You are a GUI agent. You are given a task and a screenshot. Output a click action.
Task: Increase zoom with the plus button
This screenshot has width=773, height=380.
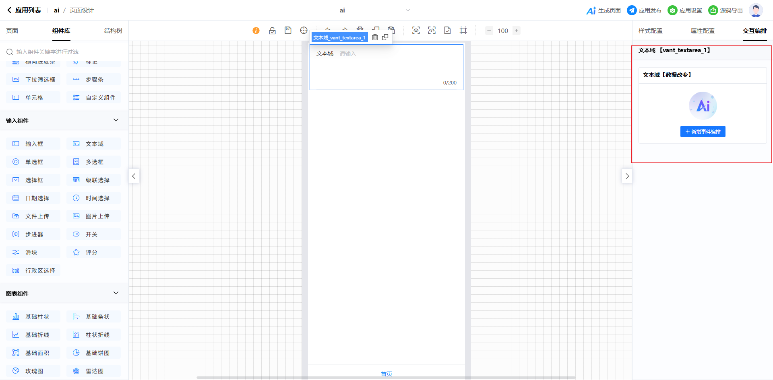tap(517, 31)
